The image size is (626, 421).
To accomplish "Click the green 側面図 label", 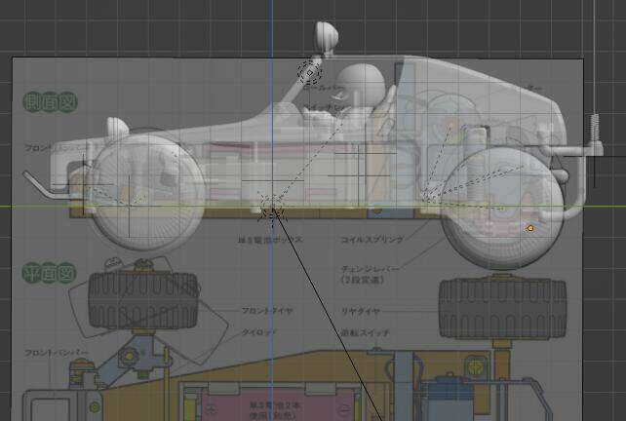I will (x=50, y=100).
